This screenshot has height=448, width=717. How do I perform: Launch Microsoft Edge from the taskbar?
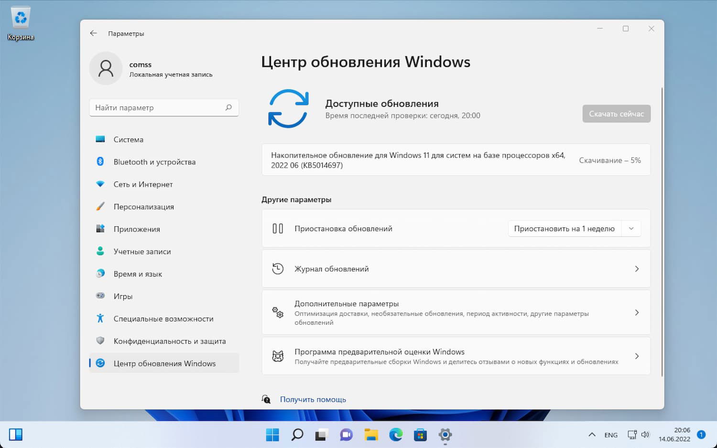395,435
